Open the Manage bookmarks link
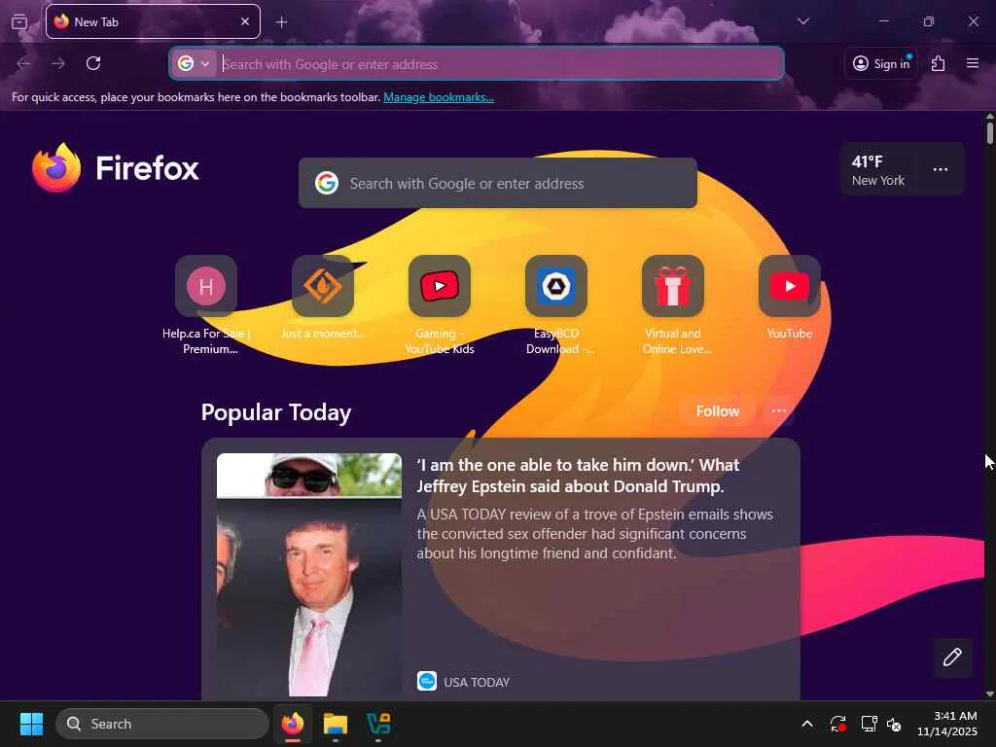 coord(439,97)
